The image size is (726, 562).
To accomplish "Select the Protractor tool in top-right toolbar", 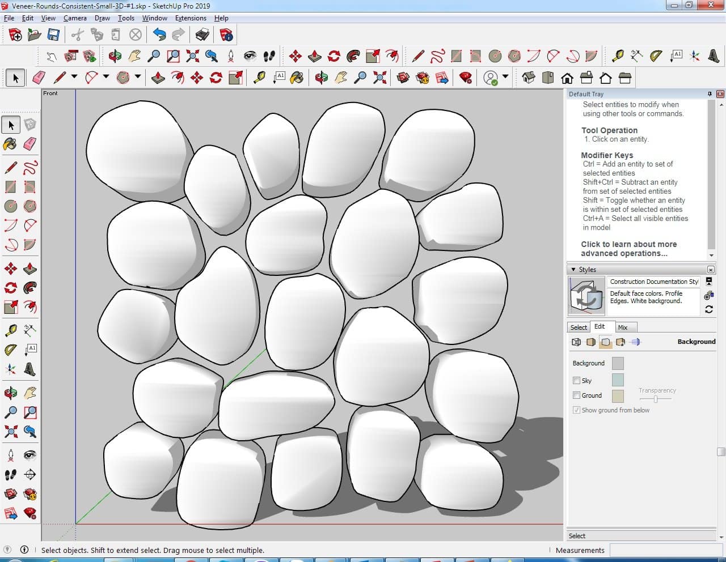I will coord(656,56).
